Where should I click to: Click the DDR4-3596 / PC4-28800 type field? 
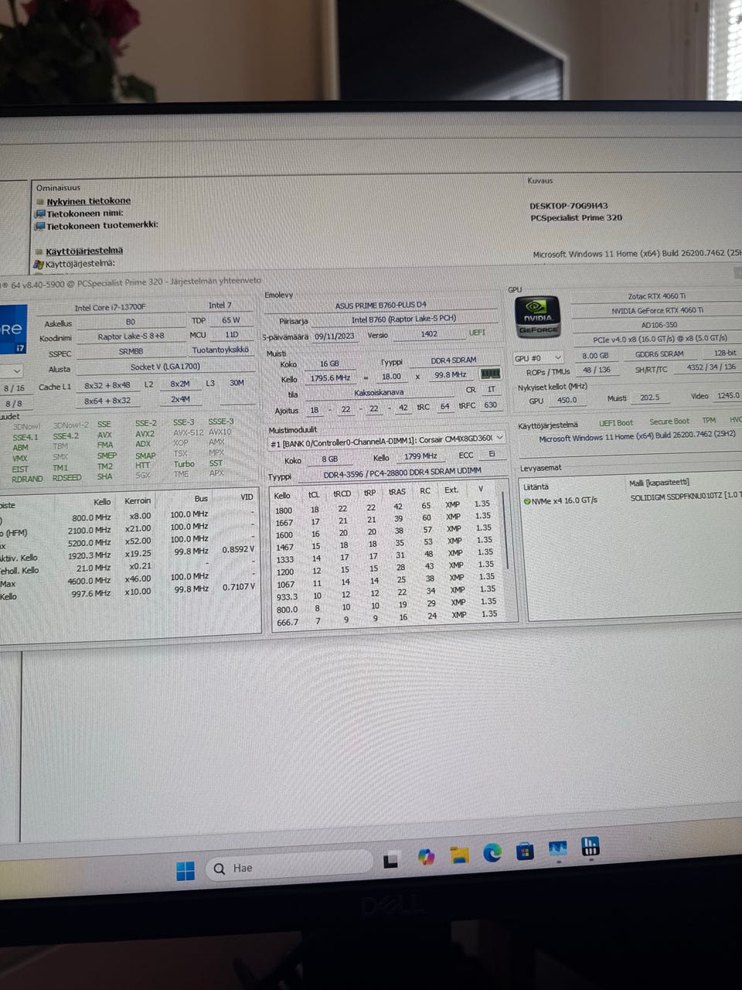click(x=402, y=471)
